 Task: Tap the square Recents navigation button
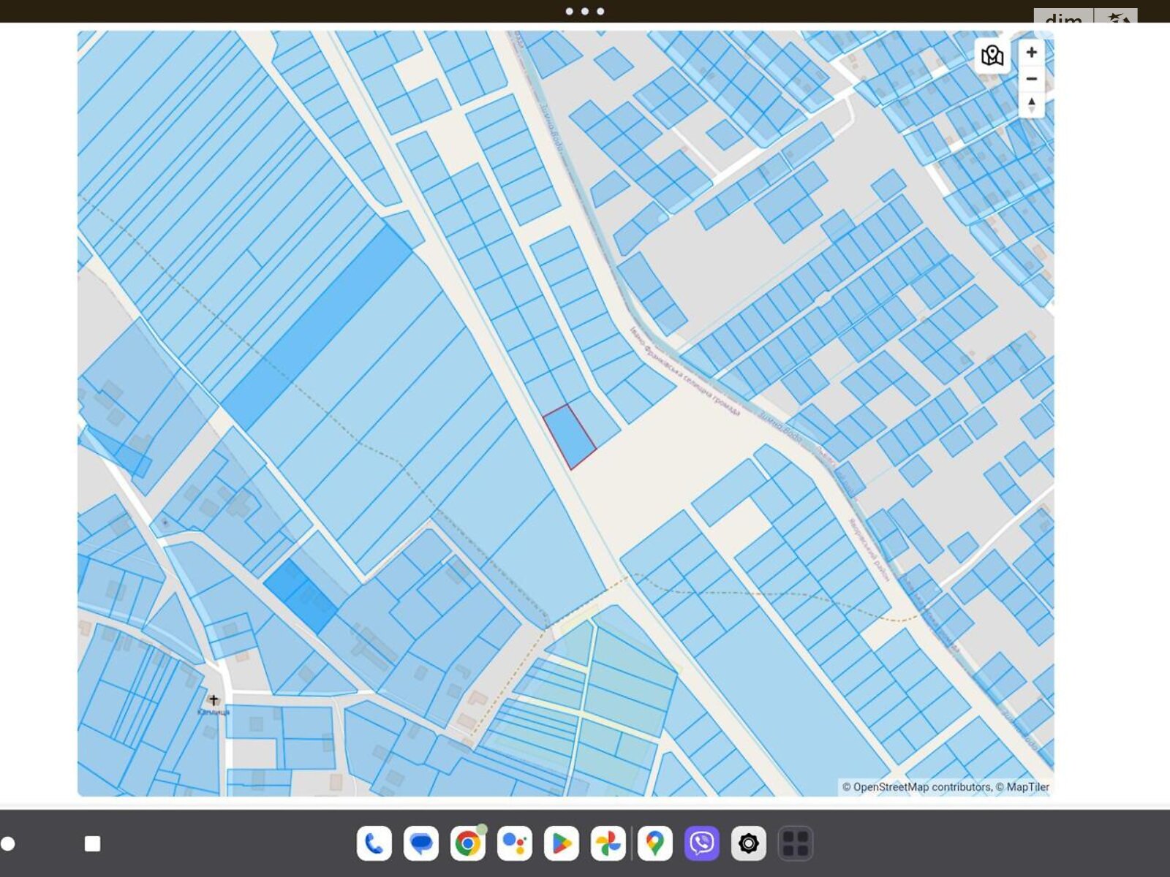[92, 844]
